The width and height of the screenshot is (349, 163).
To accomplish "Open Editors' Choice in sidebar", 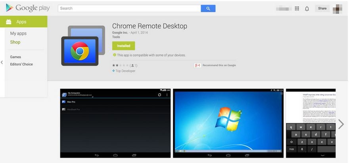I will 21,64.
